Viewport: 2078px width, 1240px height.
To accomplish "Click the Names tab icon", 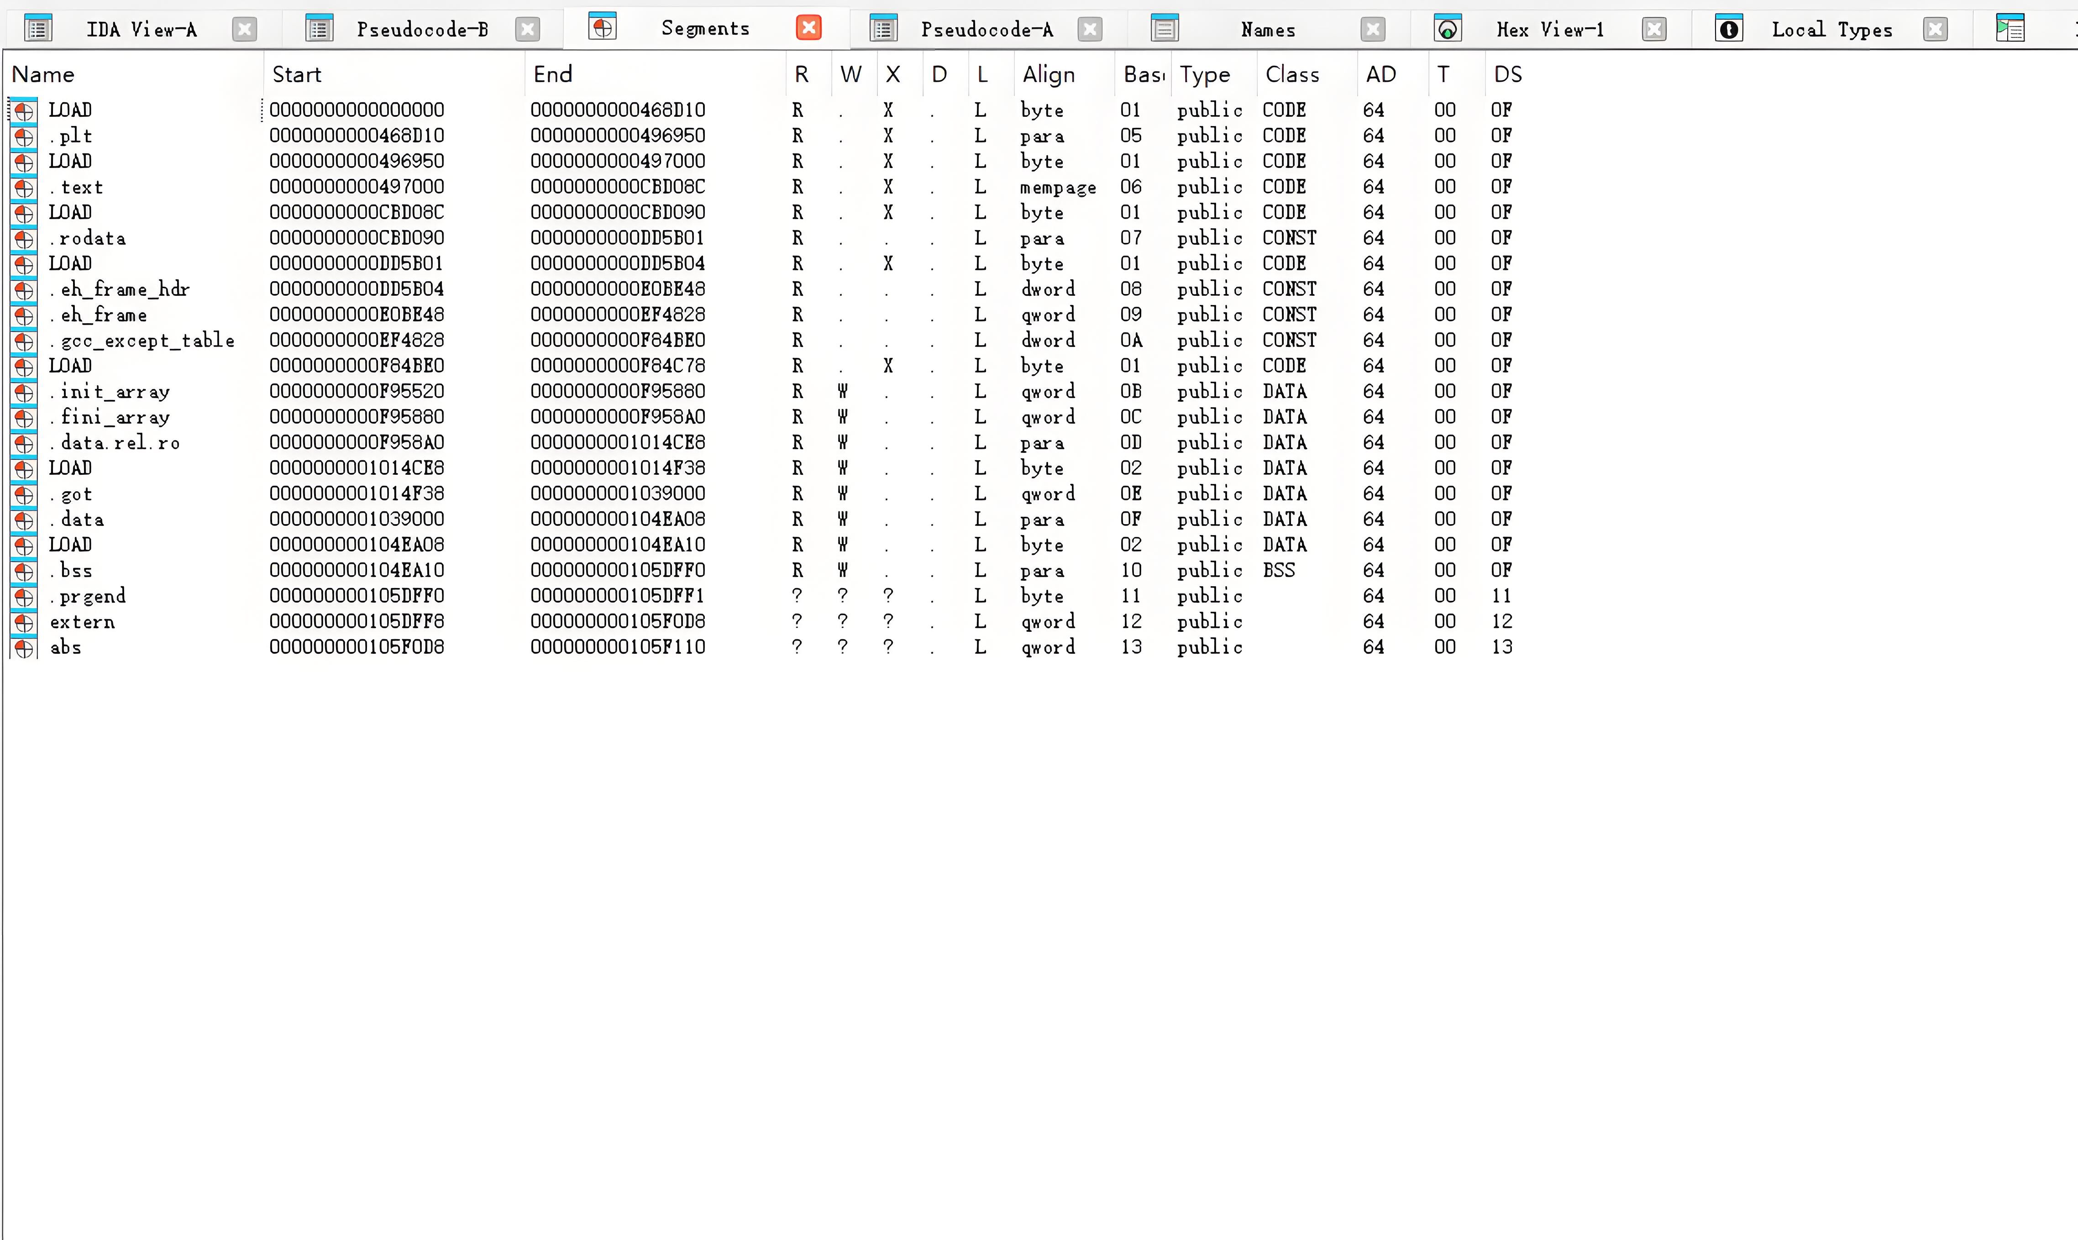I will [x=1165, y=28].
